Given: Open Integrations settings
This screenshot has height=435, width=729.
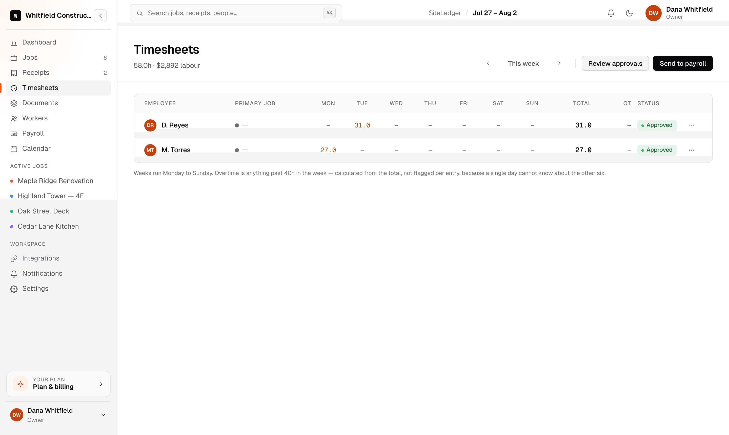Looking at the screenshot, I should 58,258.
